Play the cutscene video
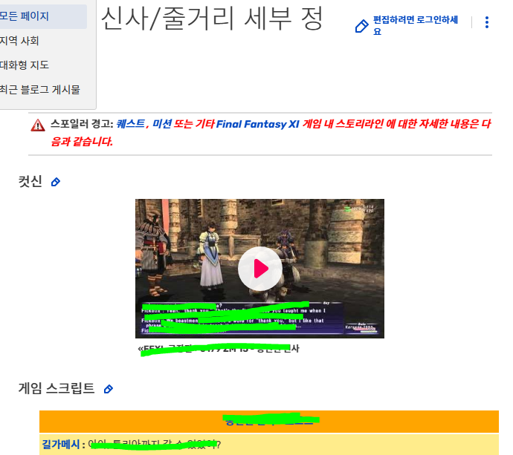 259,269
